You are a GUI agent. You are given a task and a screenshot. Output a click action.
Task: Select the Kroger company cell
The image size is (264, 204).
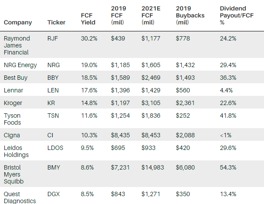pos(13,103)
